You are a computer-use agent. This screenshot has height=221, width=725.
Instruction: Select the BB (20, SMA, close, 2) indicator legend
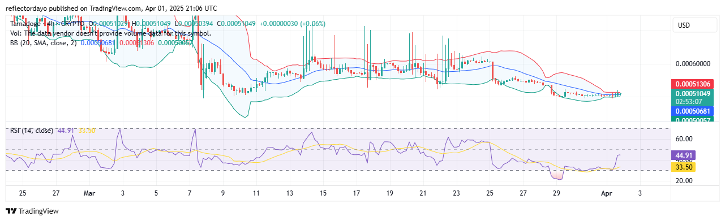point(43,43)
